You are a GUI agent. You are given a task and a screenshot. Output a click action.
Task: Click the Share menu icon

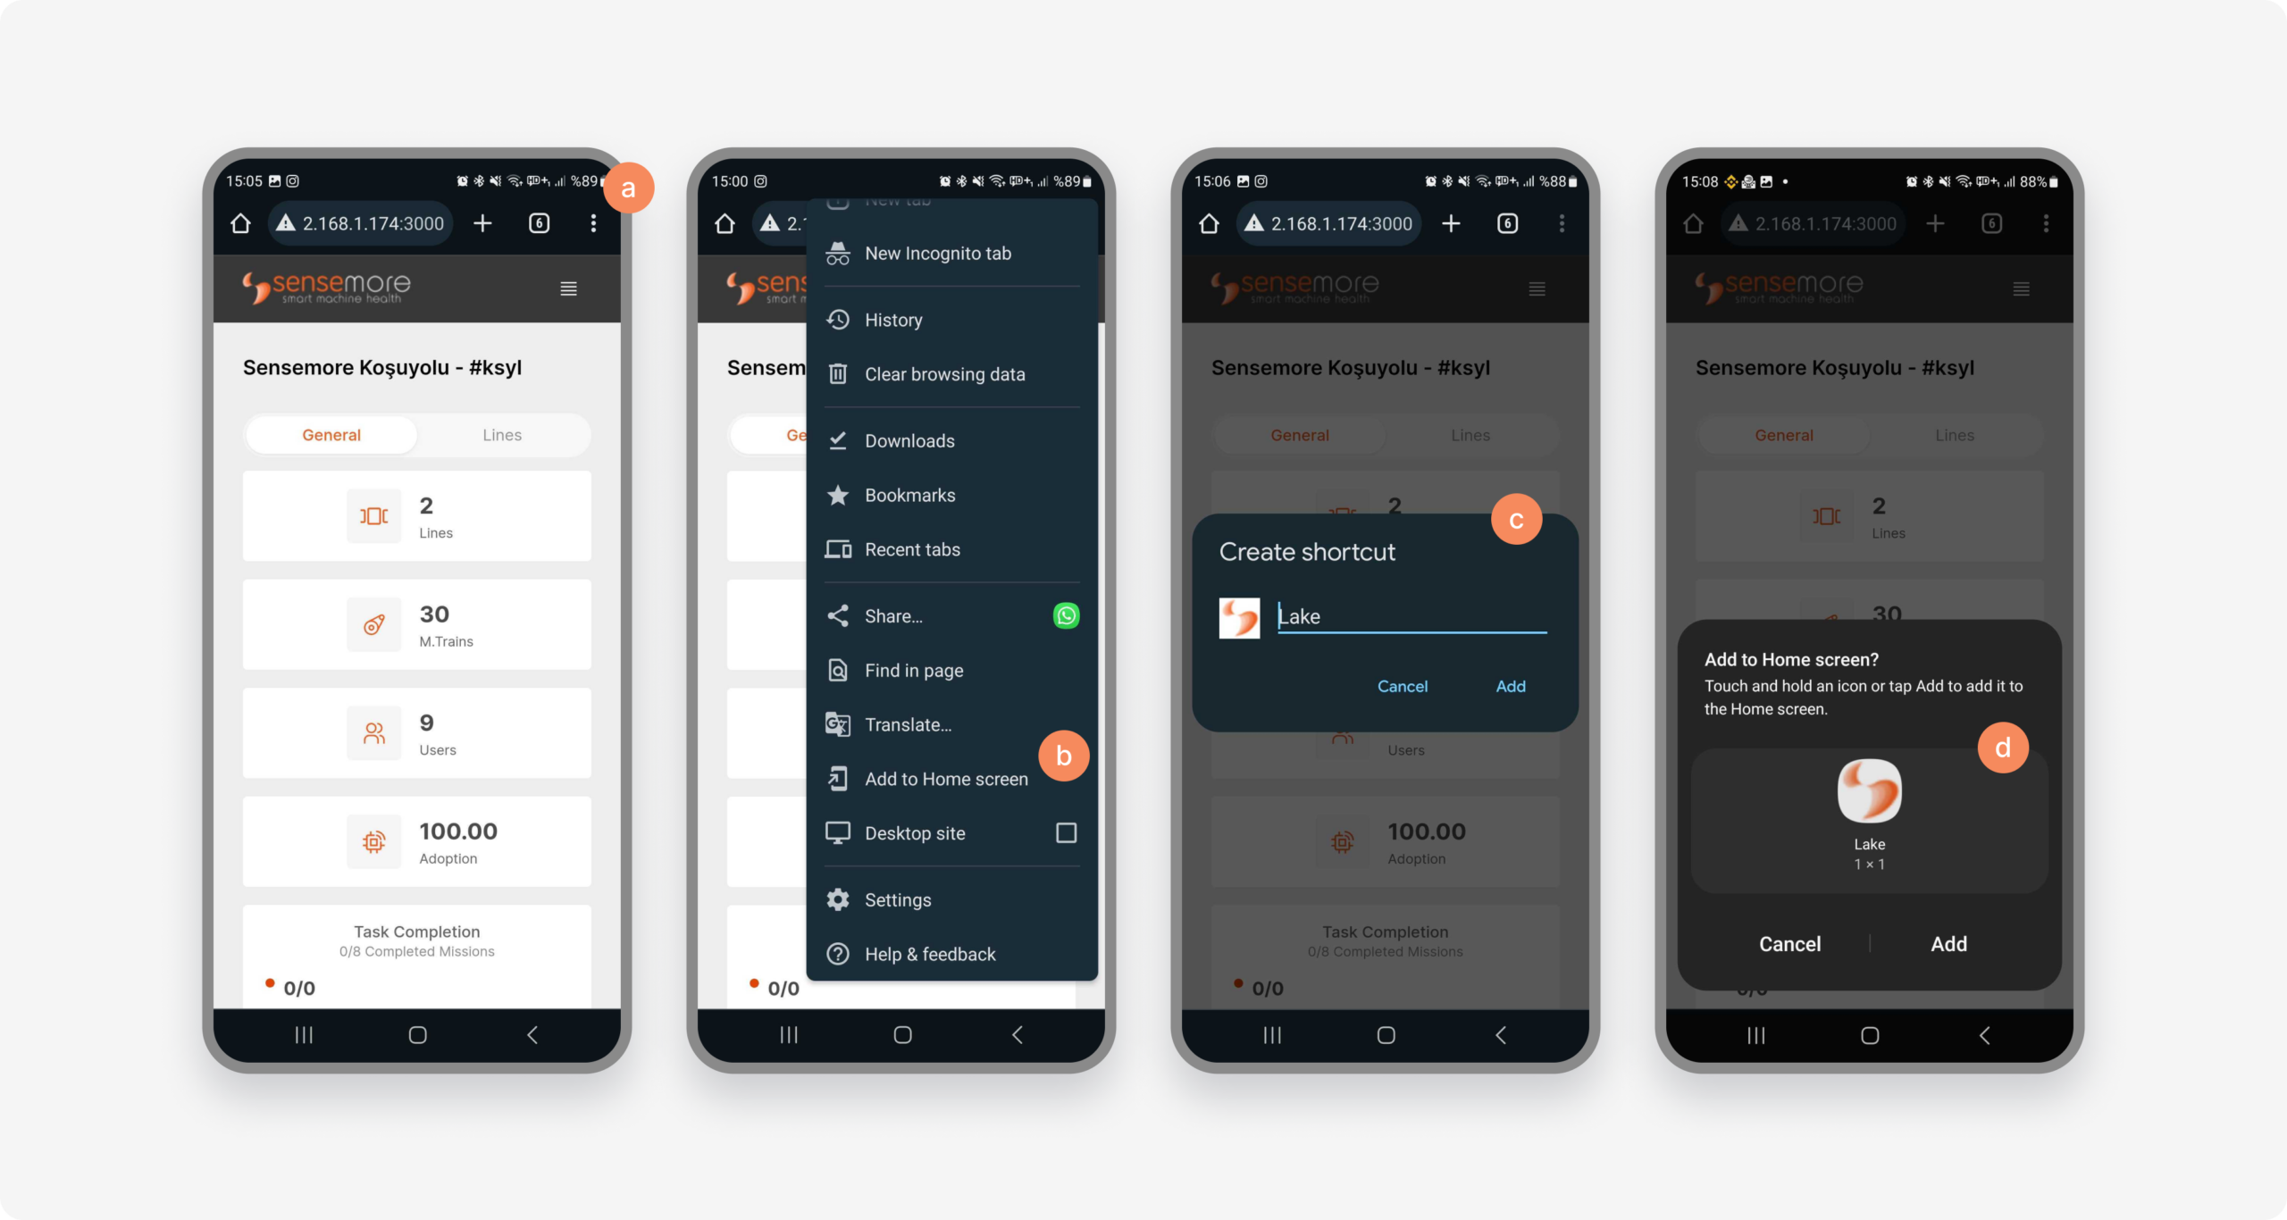840,615
